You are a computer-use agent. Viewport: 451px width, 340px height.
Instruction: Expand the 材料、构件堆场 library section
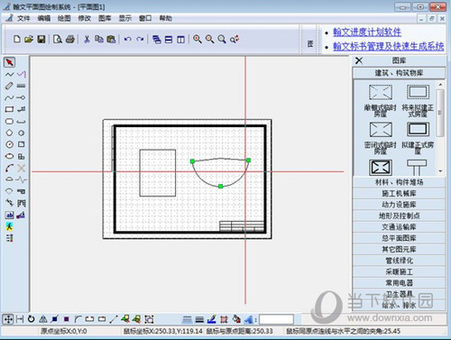[x=399, y=182]
